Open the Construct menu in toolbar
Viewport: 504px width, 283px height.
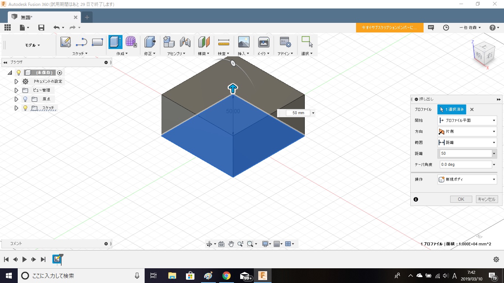click(x=204, y=53)
